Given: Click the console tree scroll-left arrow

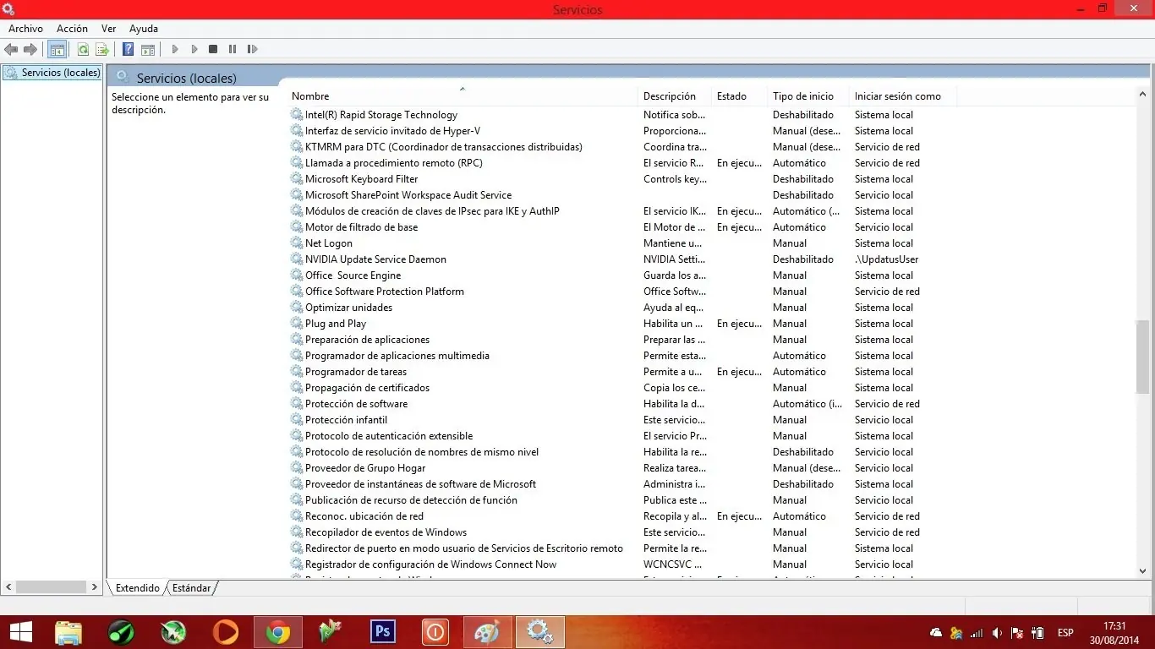Looking at the screenshot, I should click(x=9, y=587).
